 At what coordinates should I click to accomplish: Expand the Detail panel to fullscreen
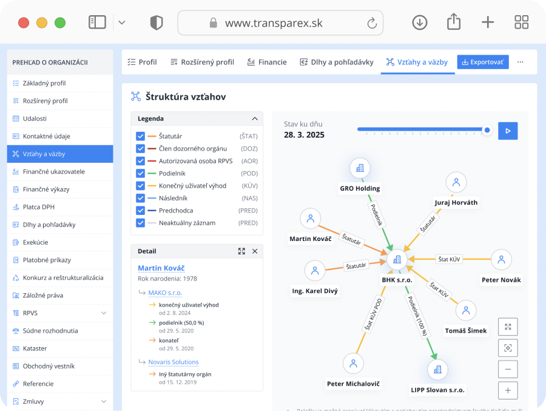pos(241,251)
